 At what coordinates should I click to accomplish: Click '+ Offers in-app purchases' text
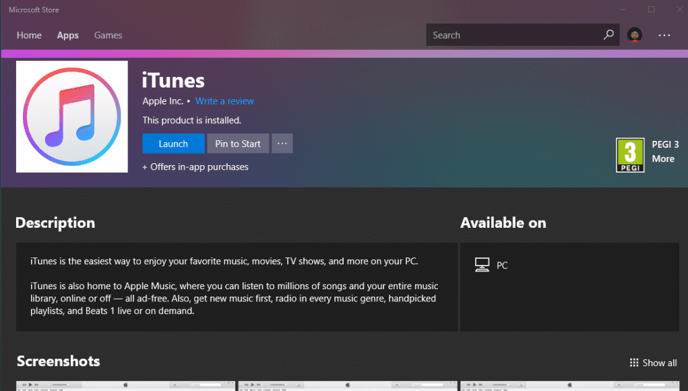[195, 167]
